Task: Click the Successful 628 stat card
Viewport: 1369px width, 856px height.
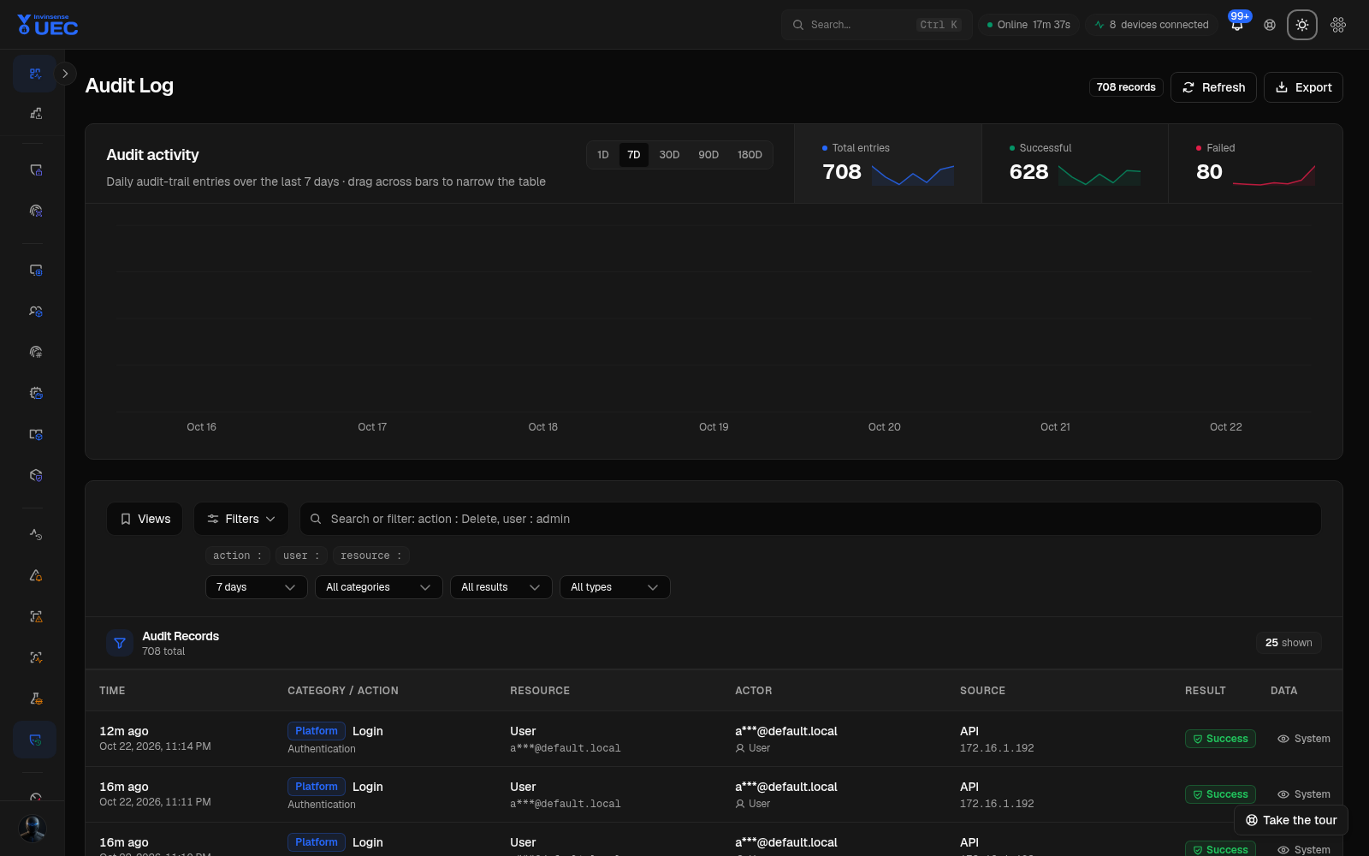Action: (x=1075, y=163)
